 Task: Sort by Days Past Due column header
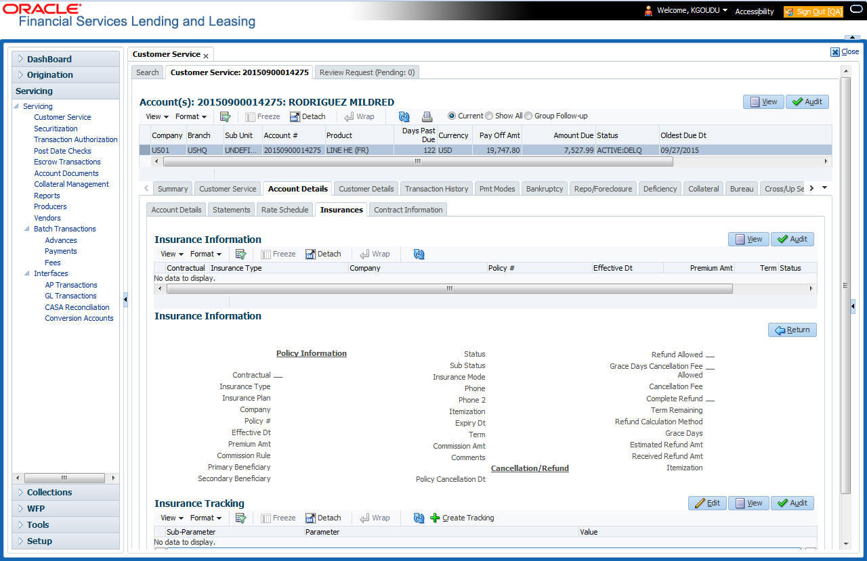pos(415,135)
